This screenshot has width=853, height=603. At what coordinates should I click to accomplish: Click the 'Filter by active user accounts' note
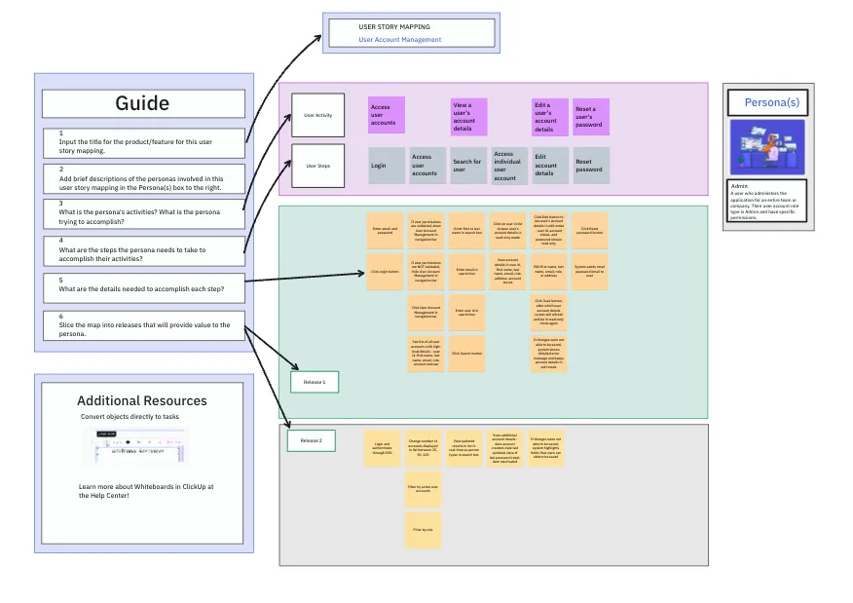[424, 489]
